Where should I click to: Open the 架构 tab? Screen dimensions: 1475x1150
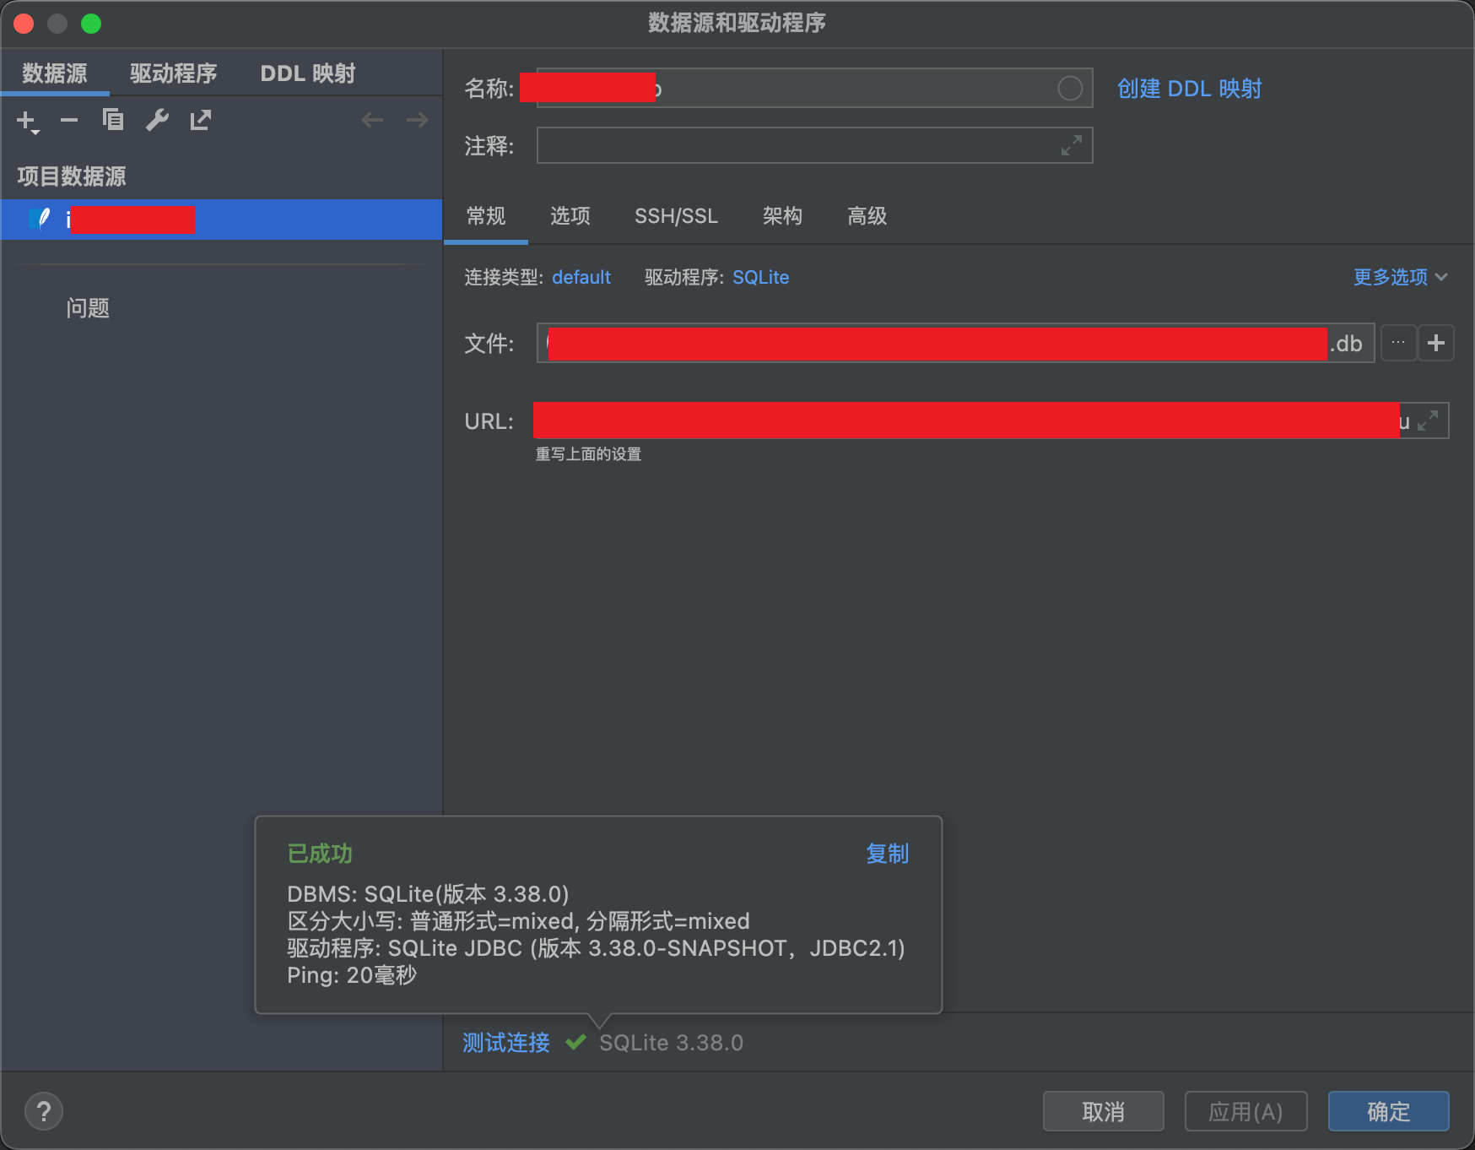pyautogui.click(x=781, y=217)
